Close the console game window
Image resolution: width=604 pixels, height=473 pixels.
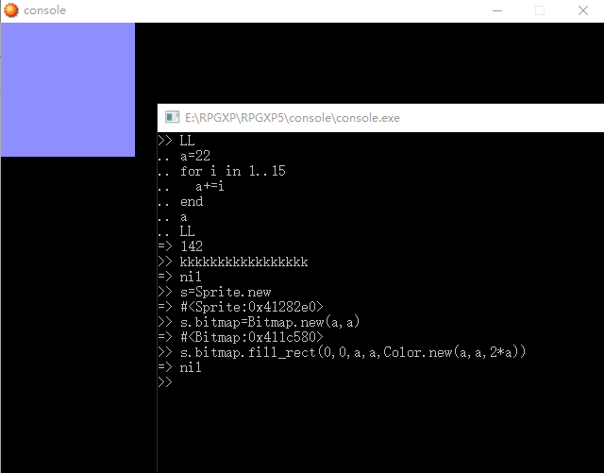[x=583, y=10]
